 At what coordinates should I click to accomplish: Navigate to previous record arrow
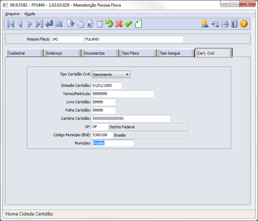coord(20,24)
